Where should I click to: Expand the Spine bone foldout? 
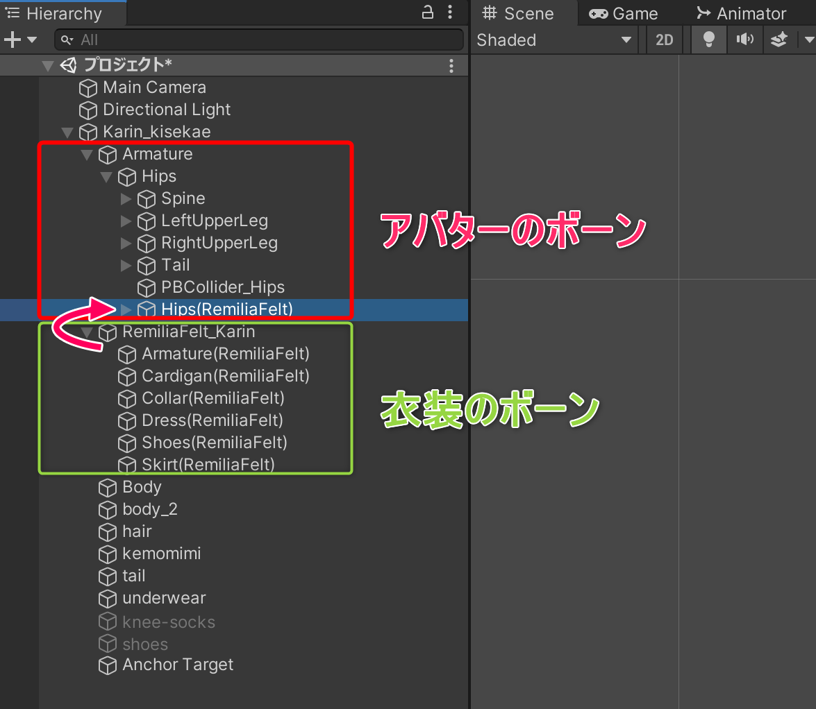coord(126,198)
